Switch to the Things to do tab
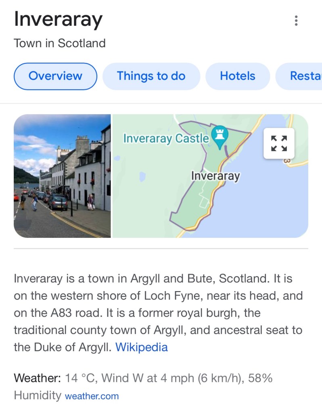 pos(151,76)
